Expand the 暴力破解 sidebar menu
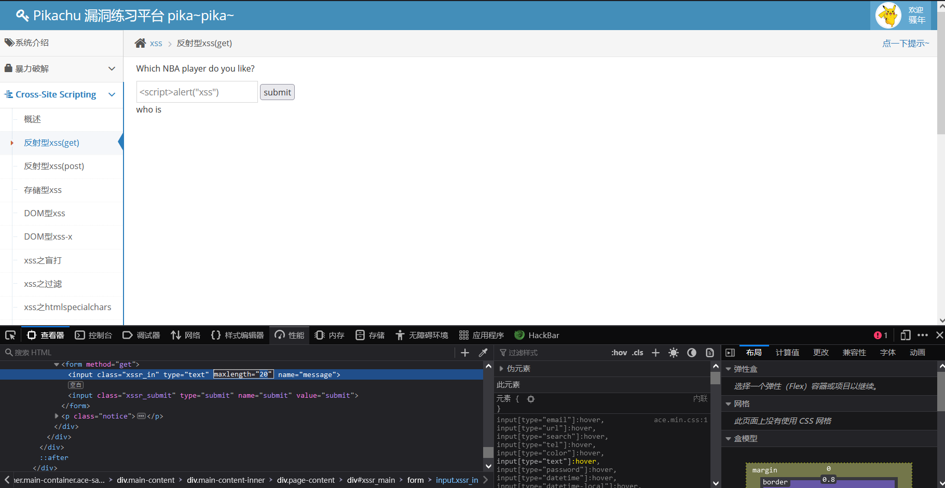 (62, 68)
